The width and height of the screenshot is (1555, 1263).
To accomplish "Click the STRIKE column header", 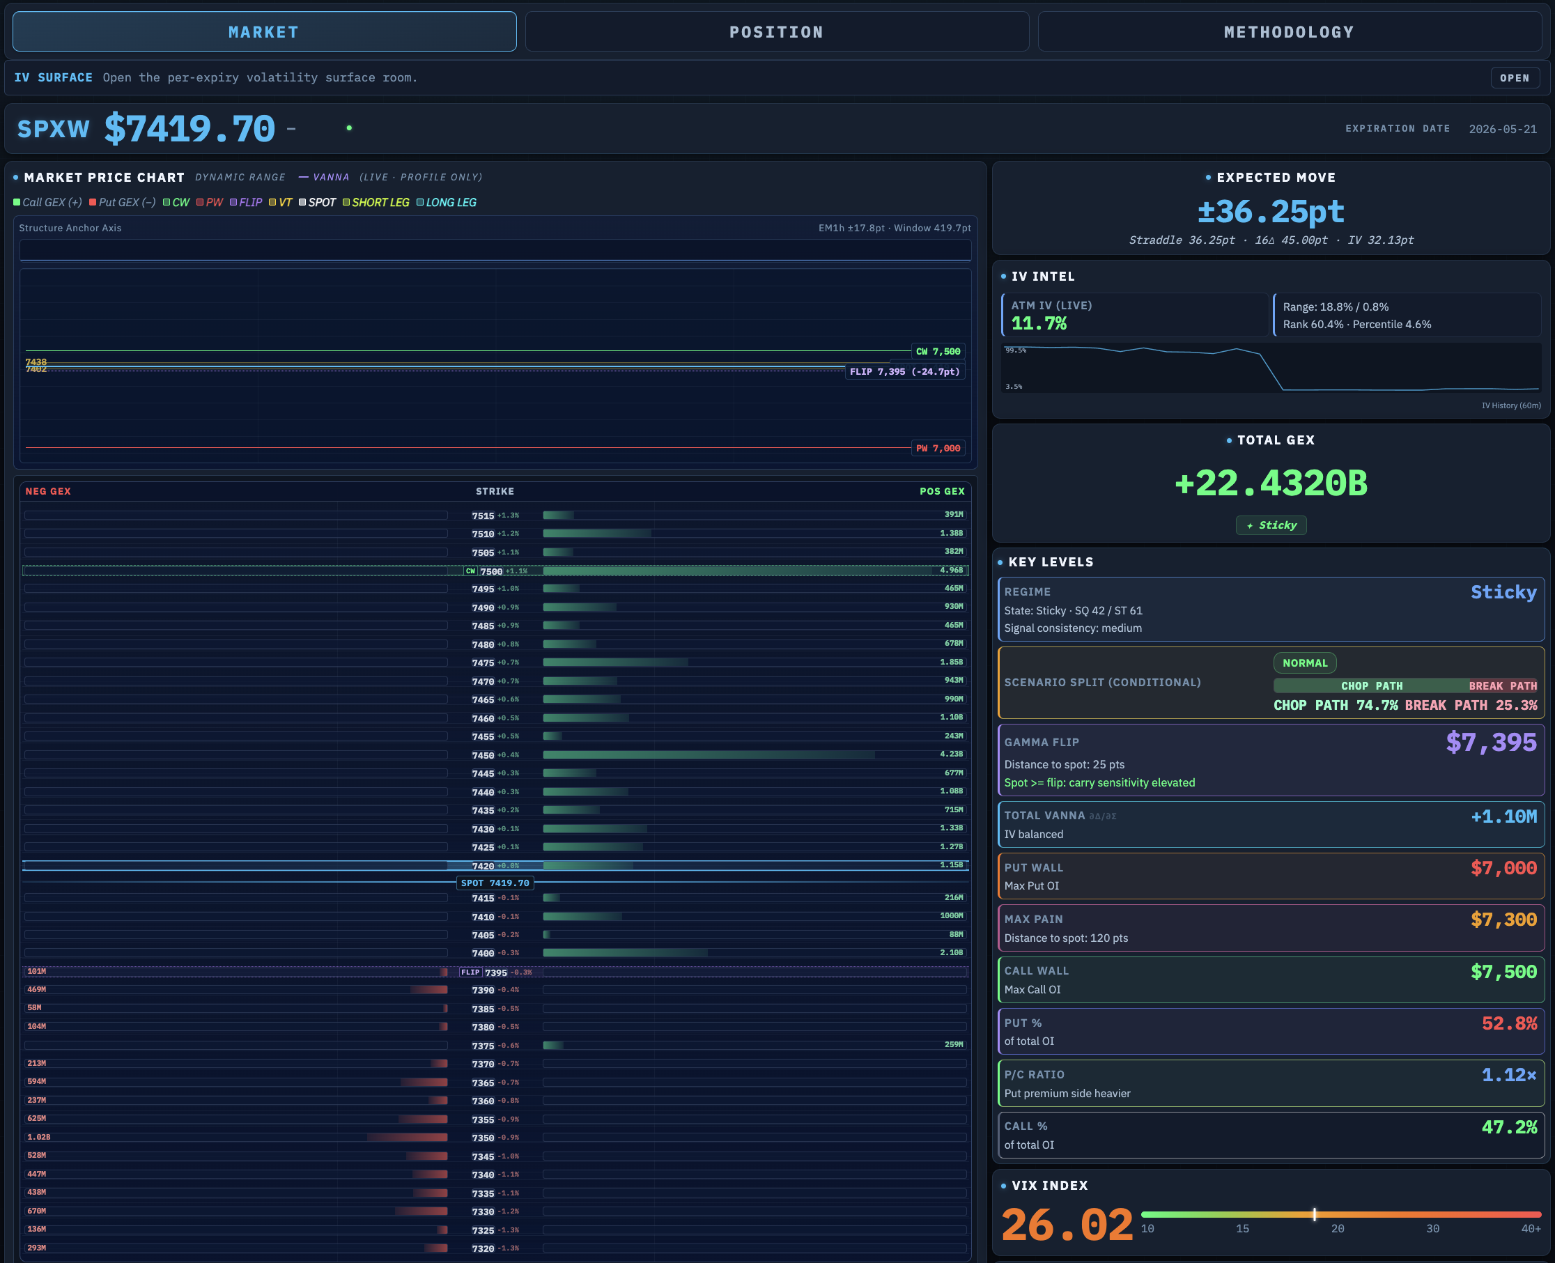I will [495, 492].
